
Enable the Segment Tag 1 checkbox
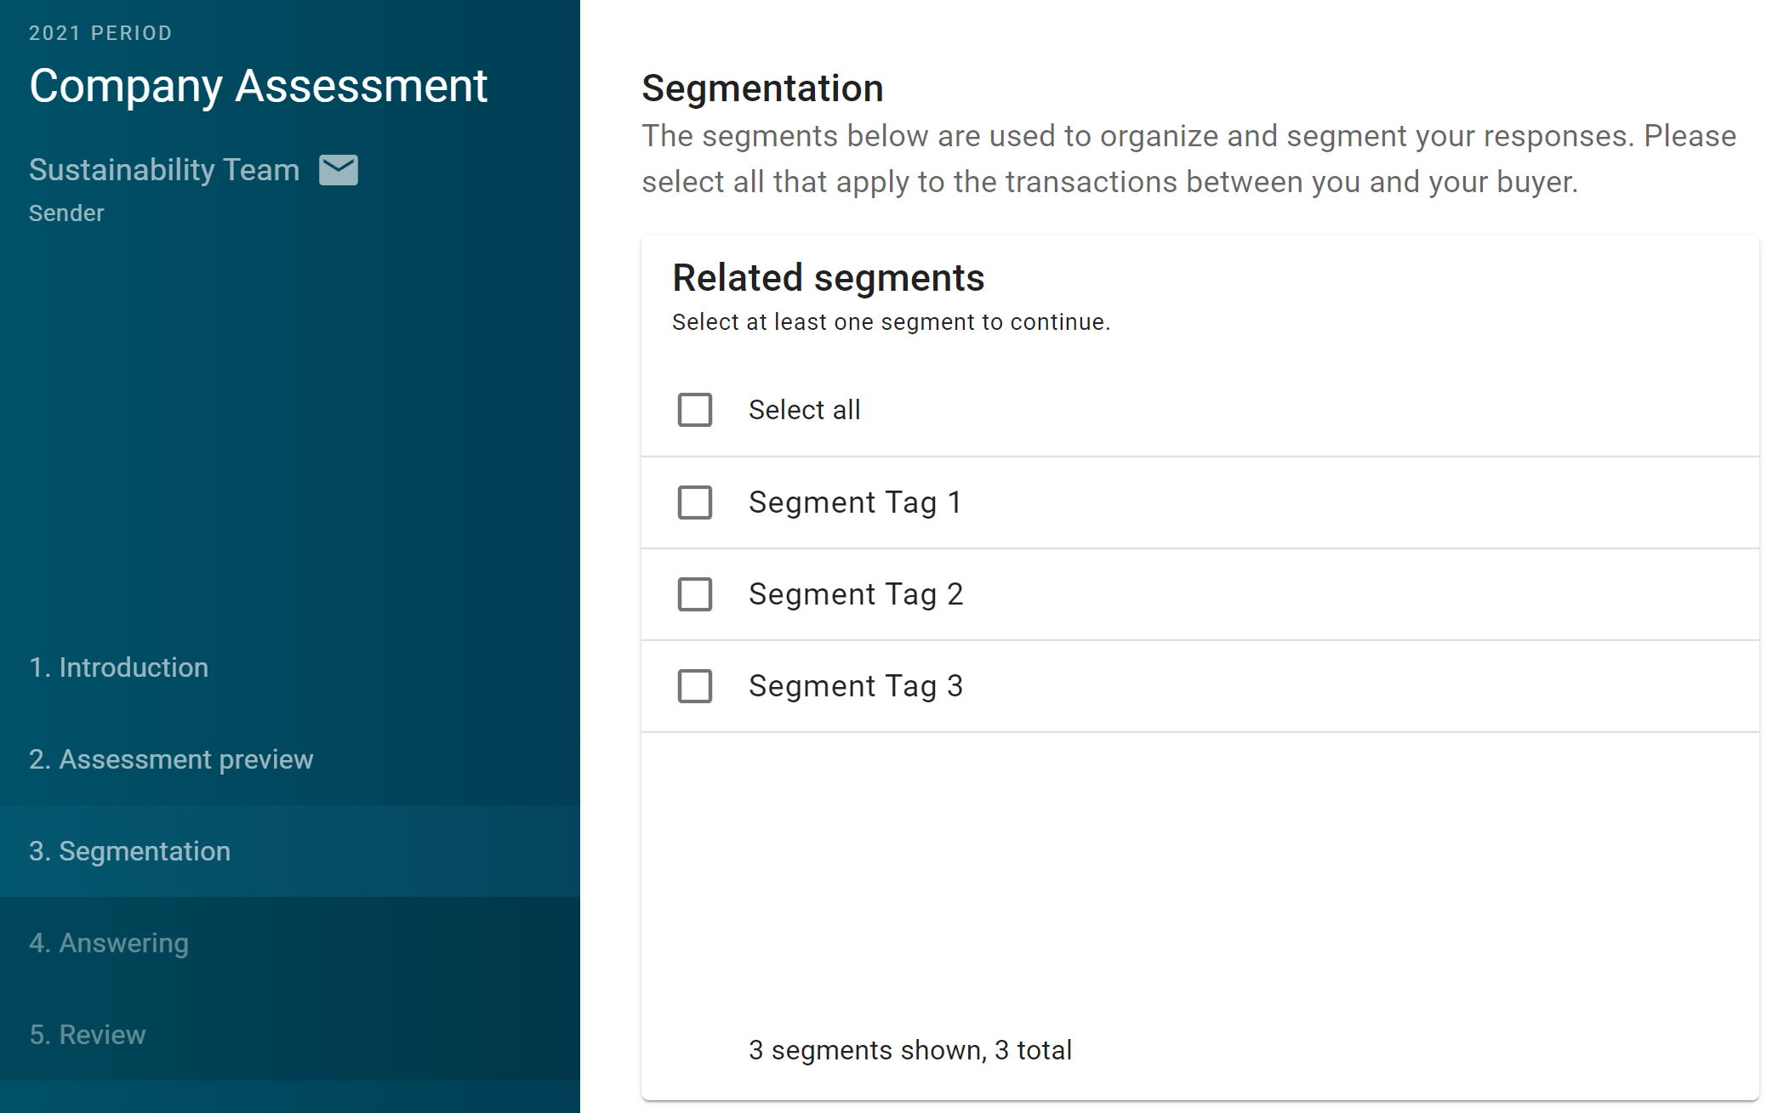tap(694, 503)
